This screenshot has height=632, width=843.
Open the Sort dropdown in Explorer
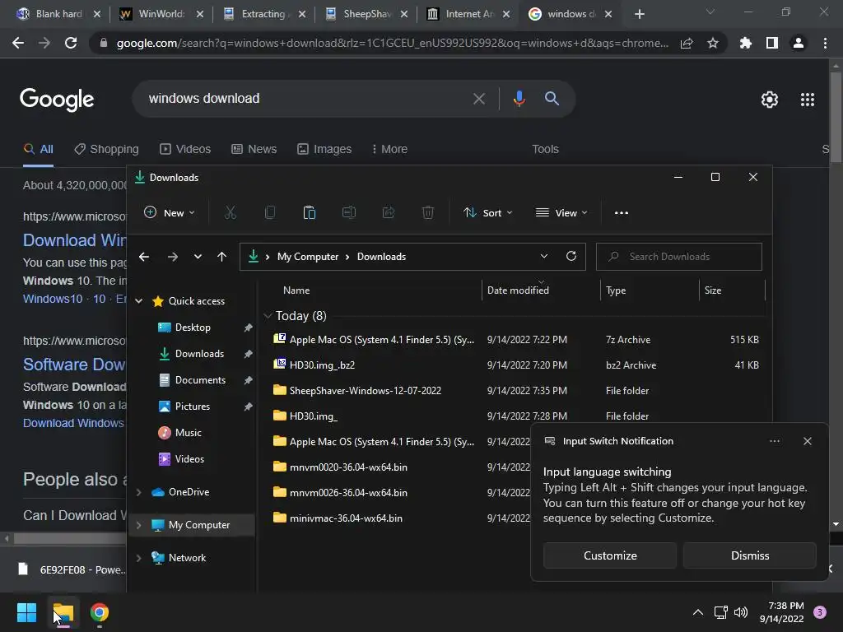coord(487,213)
